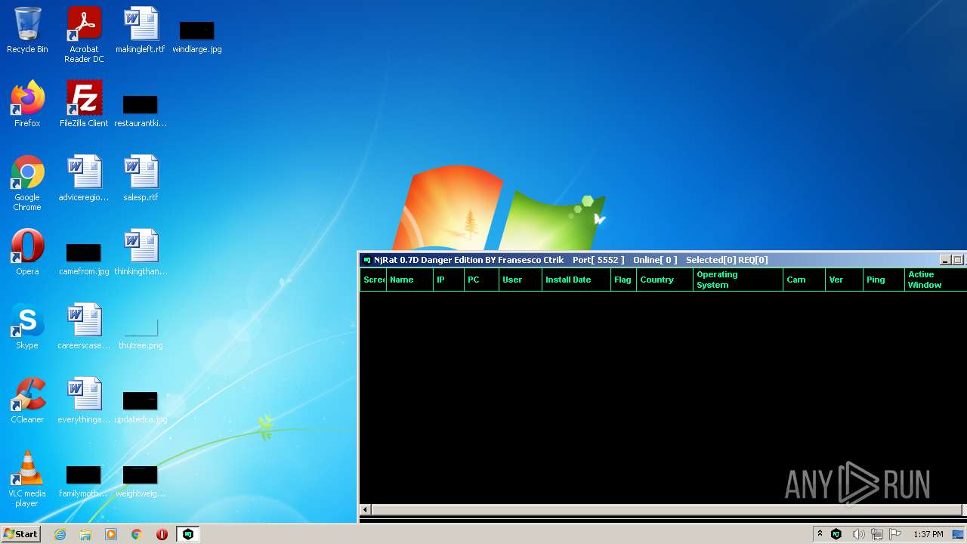This screenshot has width=967, height=544.
Task: Sort by the Scree column header
Action: [x=373, y=280]
